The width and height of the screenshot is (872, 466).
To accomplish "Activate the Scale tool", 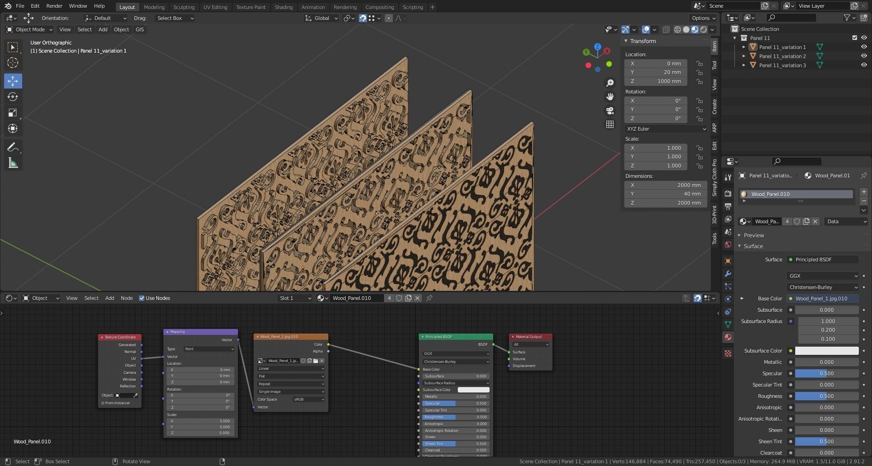I will [13, 113].
